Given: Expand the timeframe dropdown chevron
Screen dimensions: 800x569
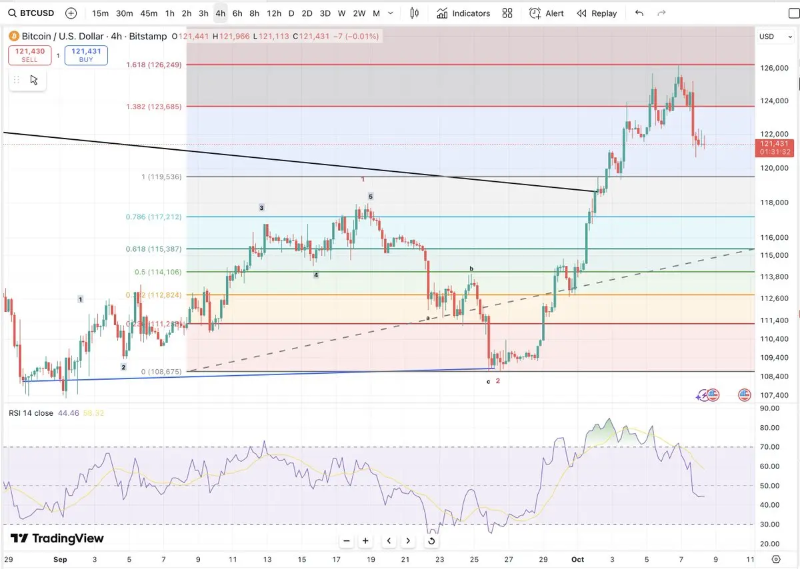Looking at the screenshot, I should (391, 13).
